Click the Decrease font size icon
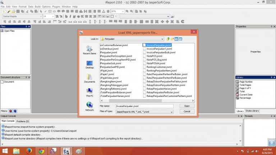 click(x=61, y=17)
